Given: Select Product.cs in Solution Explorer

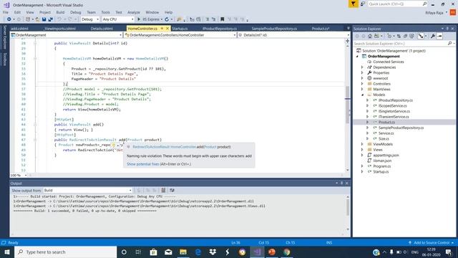Looking at the screenshot, I should tap(386, 123).
